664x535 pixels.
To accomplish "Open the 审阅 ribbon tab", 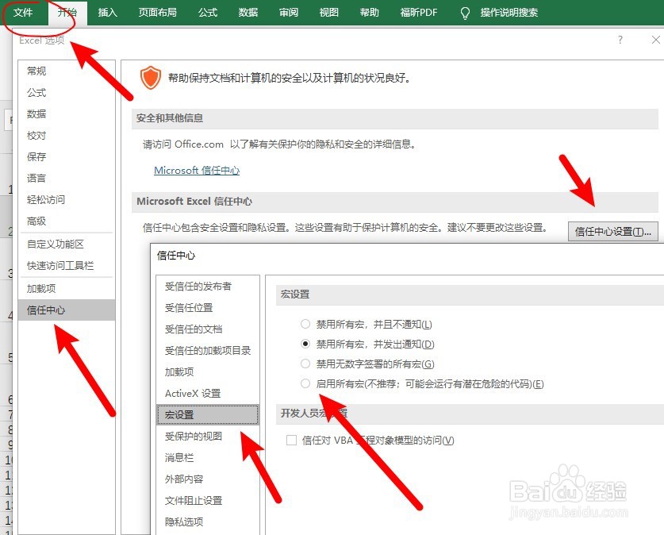I will click(289, 12).
